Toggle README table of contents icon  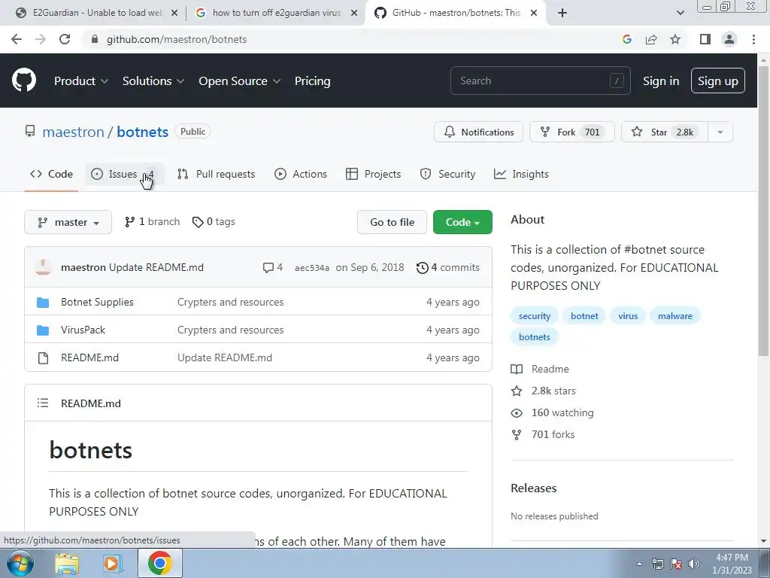(43, 403)
